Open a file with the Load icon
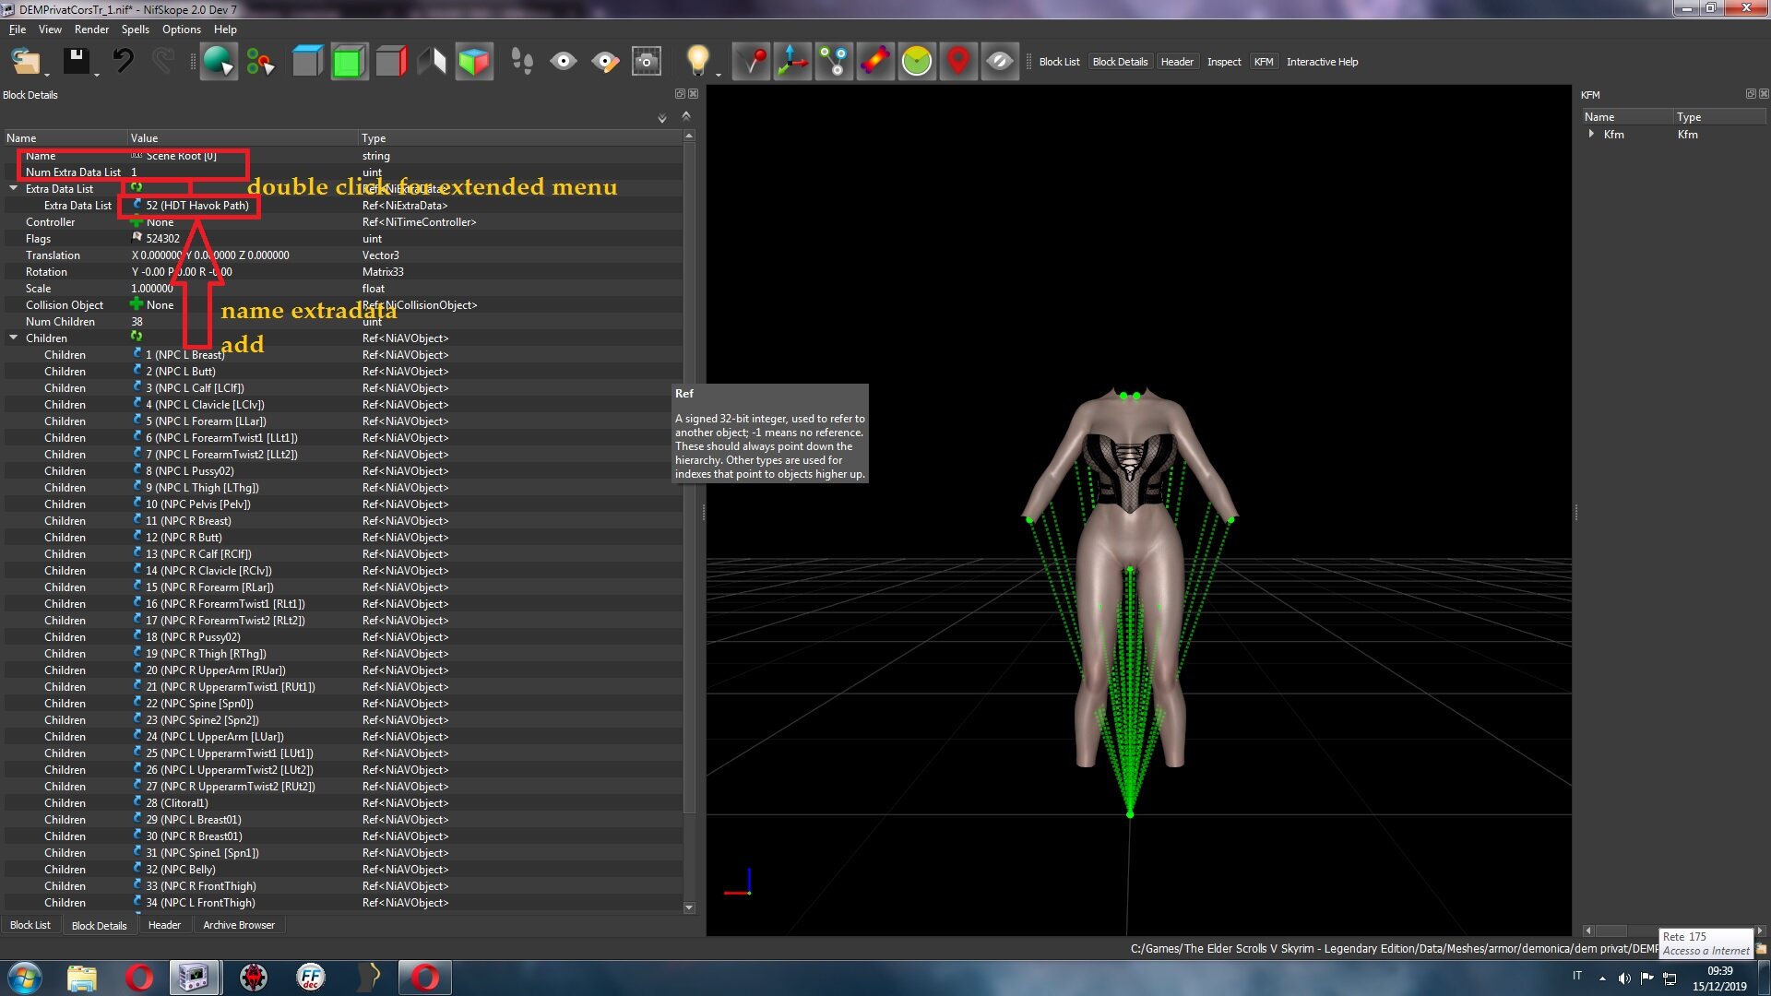Screen dimensions: 1771x996 [x=25, y=62]
